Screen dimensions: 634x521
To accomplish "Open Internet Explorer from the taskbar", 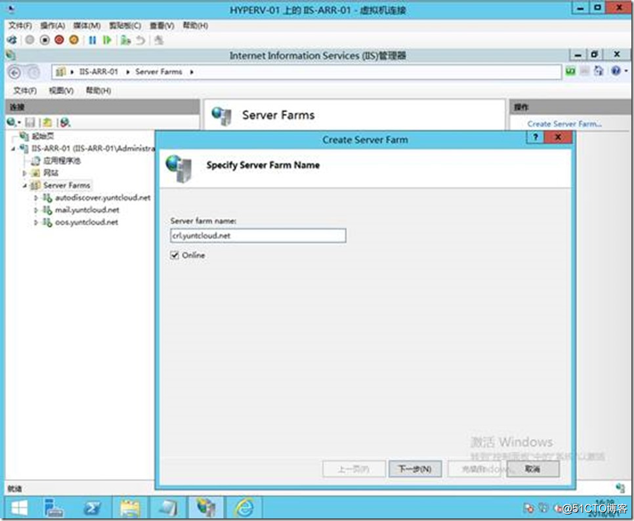I will 245,508.
